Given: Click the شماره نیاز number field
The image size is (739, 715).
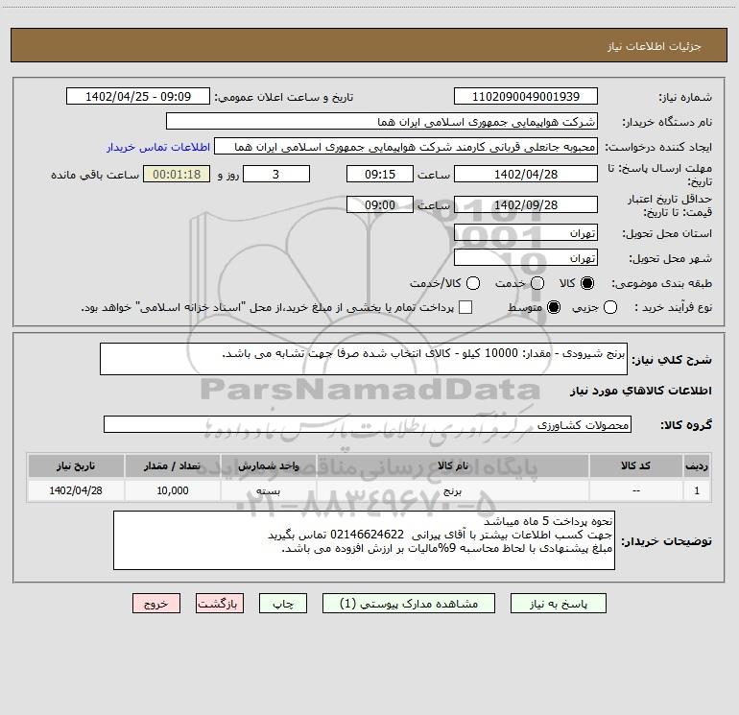Looking at the screenshot, I should [x=526, y=97].
